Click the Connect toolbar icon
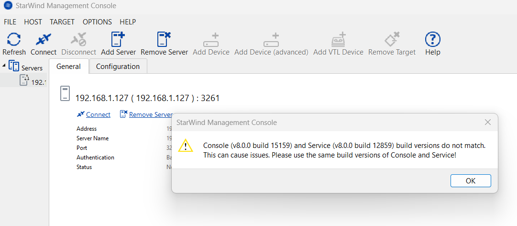The image size is (517, 226). (44, 40)
